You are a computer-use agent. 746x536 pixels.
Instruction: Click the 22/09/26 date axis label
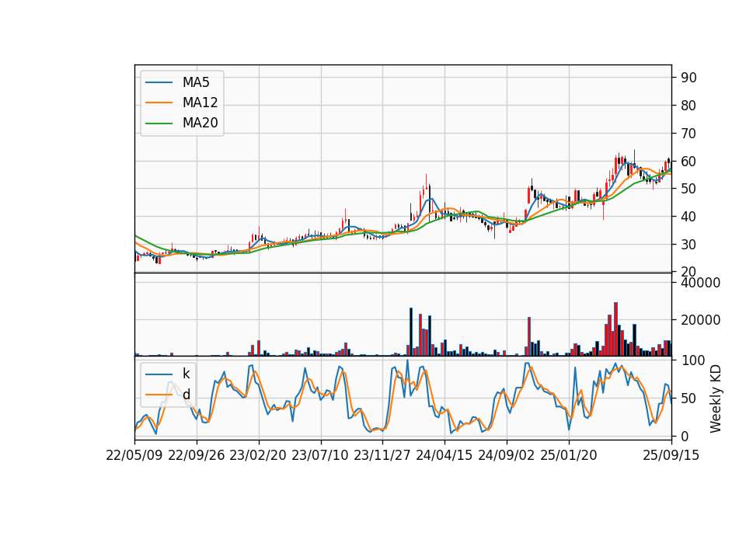197,455
